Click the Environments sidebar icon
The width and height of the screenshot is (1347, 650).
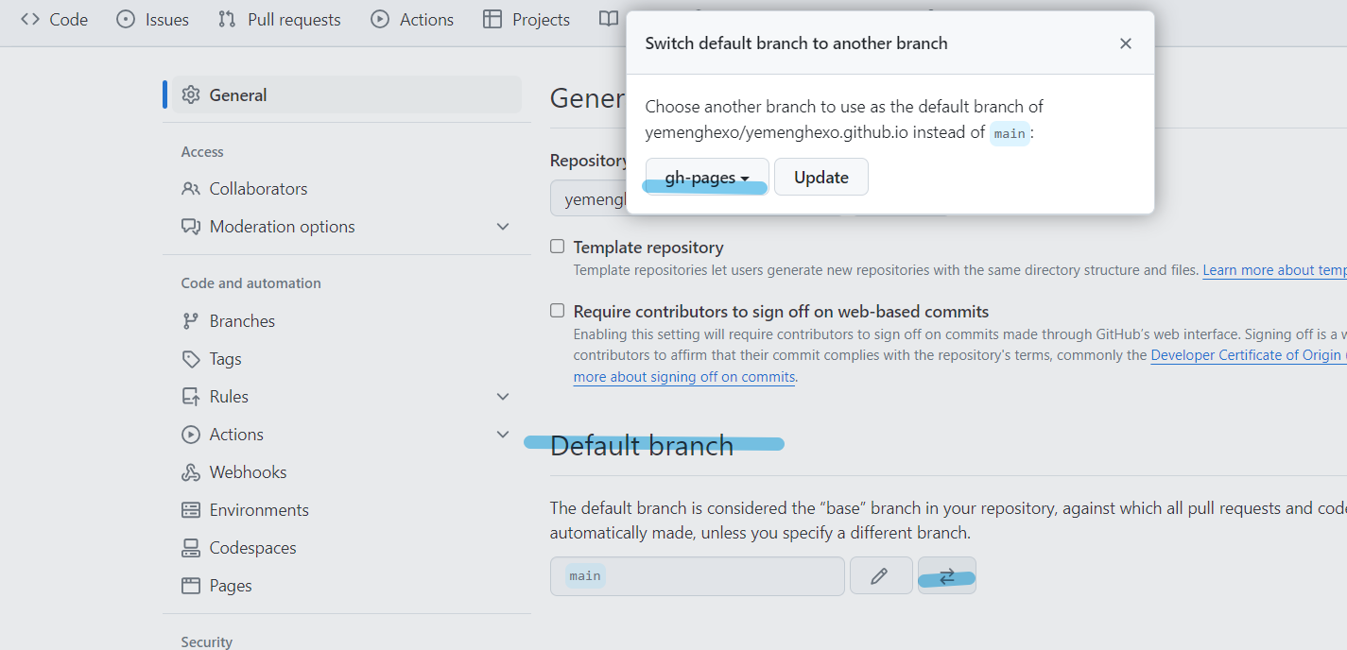coord(191,510)
